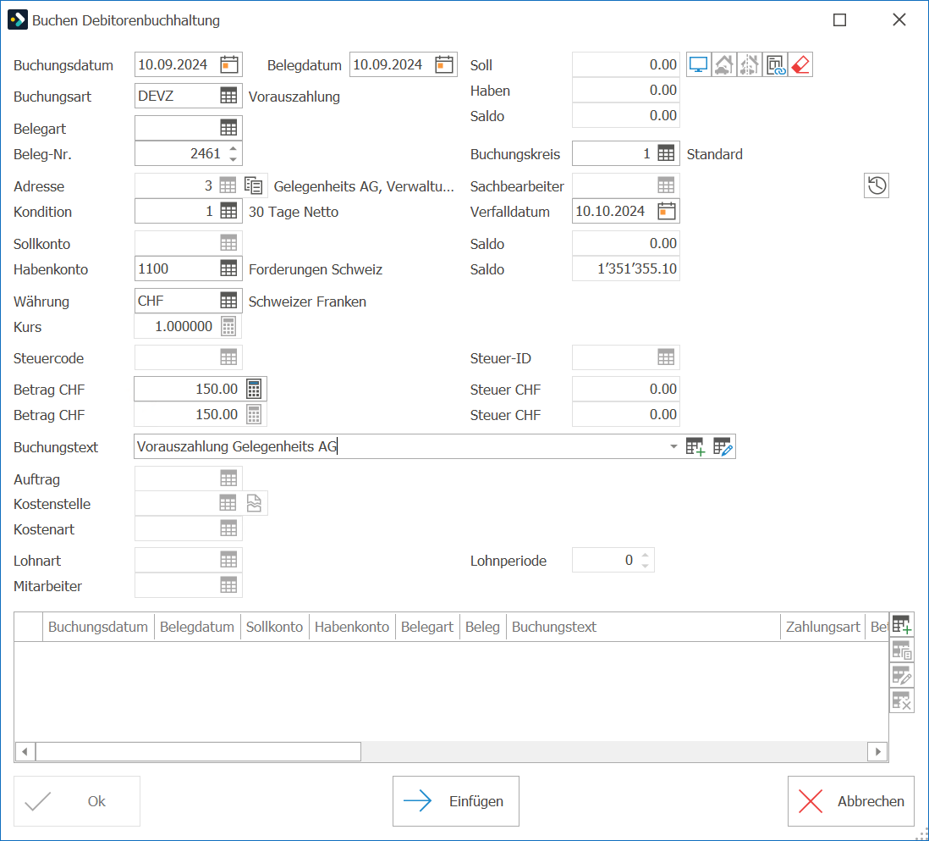Screen dimensions: 929x841
Task: Open the Währung currency lookup
Action: (x=228, y=301)
